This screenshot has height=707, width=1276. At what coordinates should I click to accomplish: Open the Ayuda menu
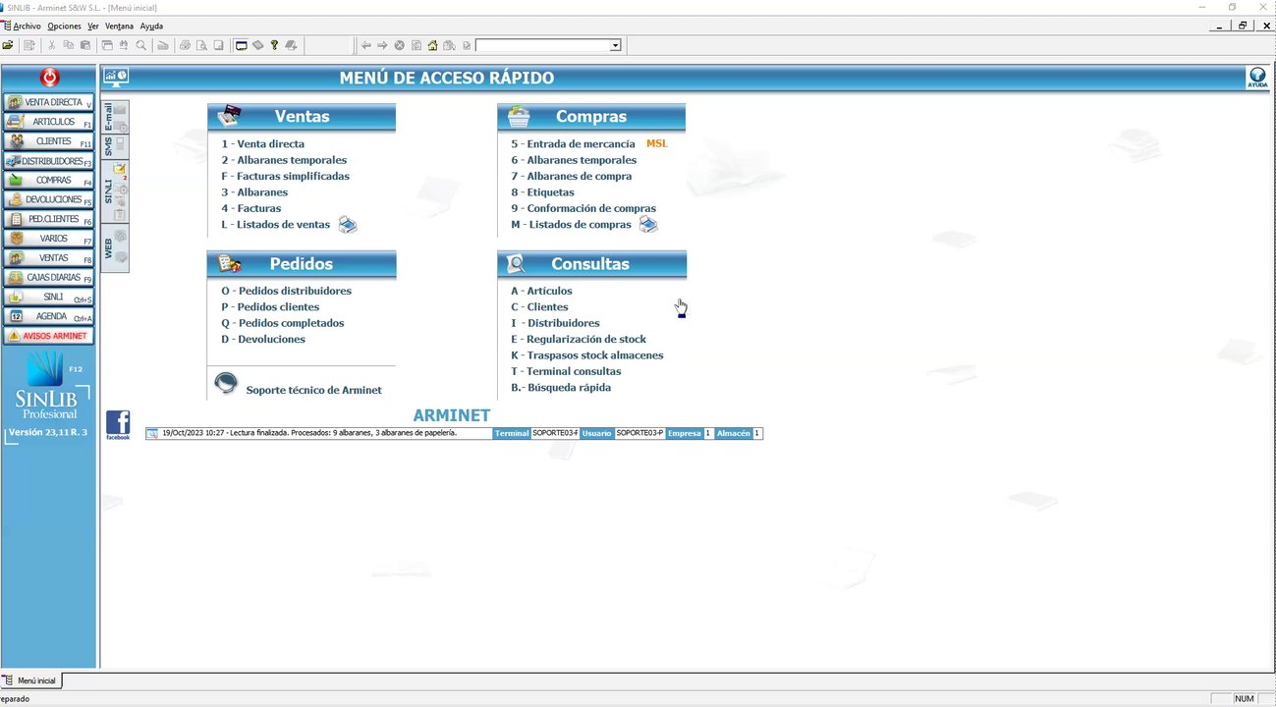click(x=152, y=26)
